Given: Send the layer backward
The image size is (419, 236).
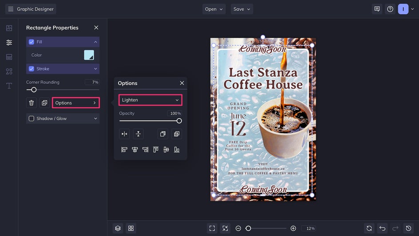Looking at the screenshot, I should [177, 134].
